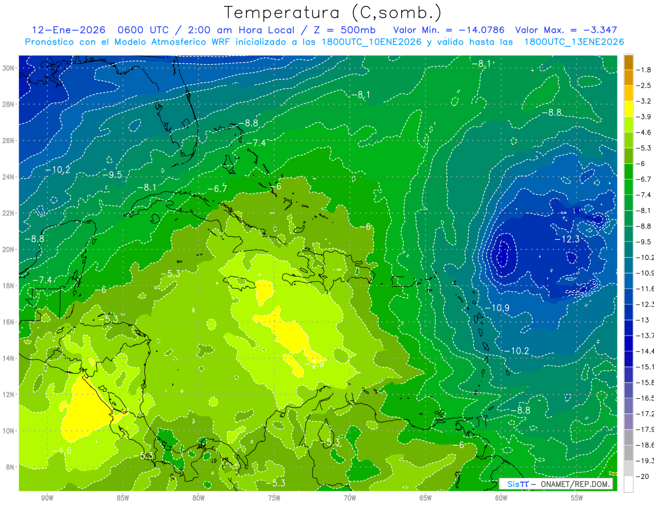Pick the bright yellow swatch between -3.2 and -3.9

pos(628,109)
